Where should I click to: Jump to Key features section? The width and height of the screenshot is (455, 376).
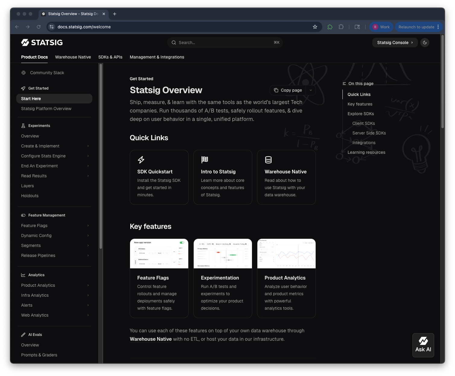tap(360, 104)
